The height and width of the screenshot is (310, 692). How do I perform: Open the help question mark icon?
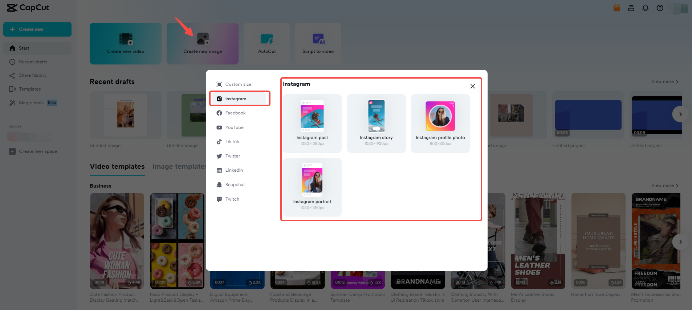coord(660,8)
